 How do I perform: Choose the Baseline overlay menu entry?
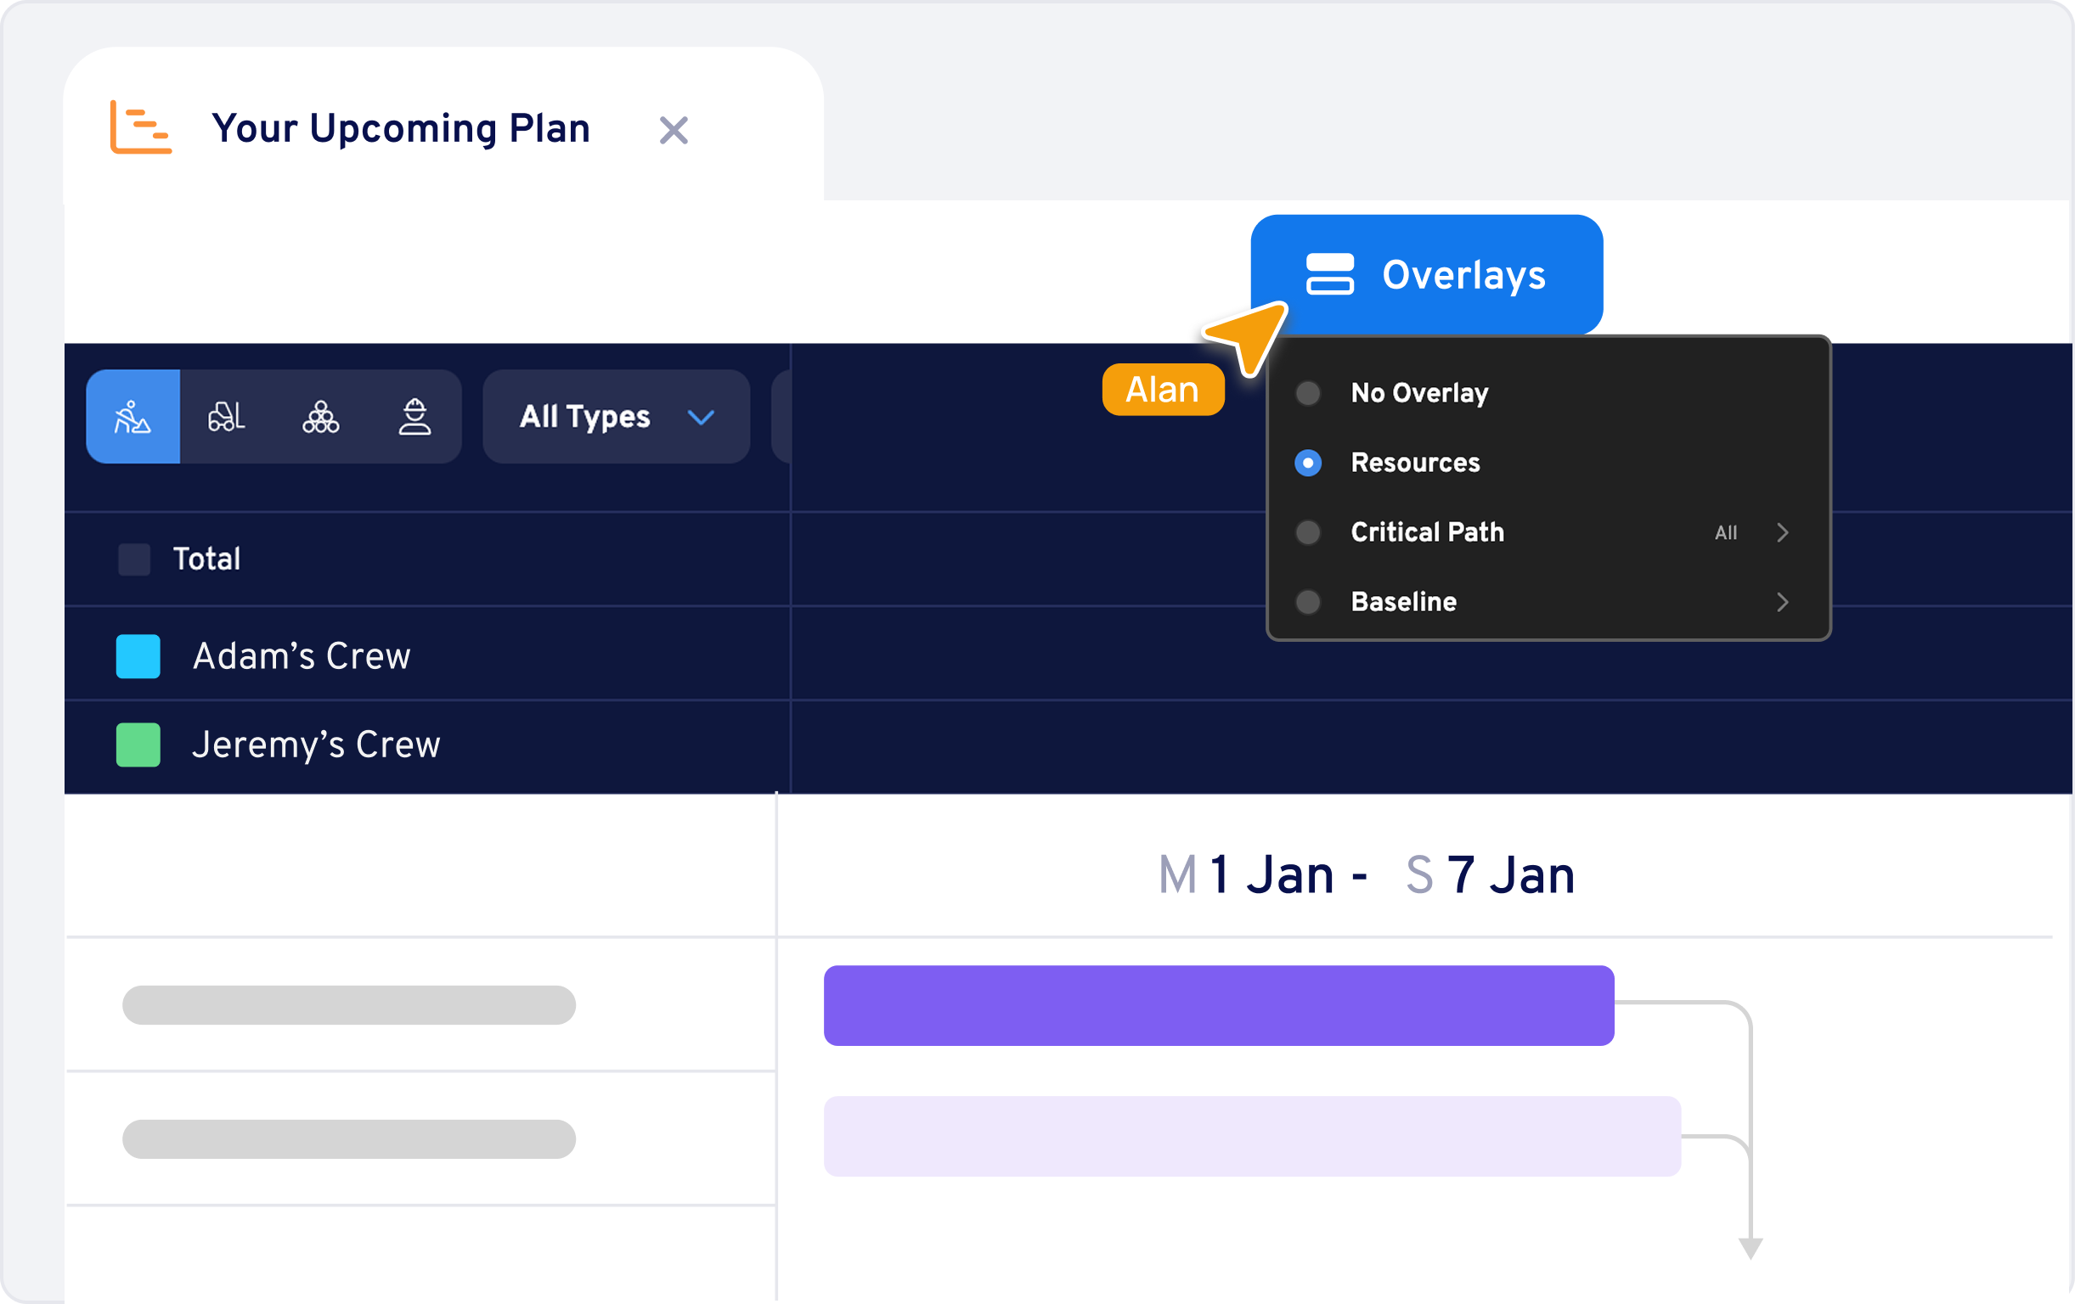point(1403,602)
